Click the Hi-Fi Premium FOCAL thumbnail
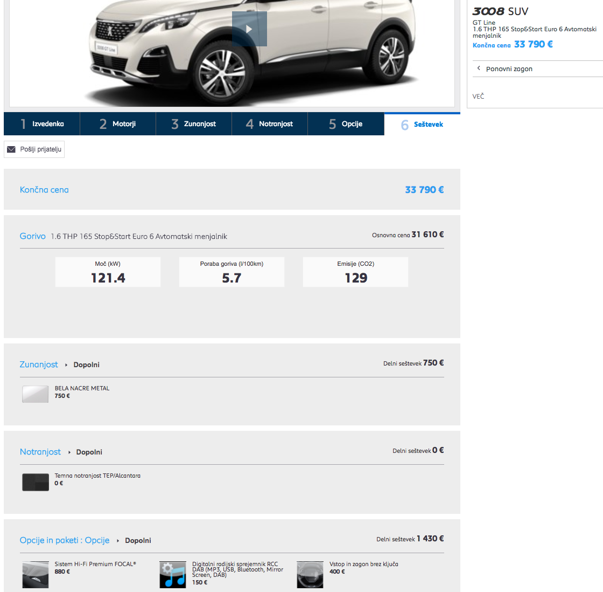The height and width of the screenshot is (592, 603). 36,575
